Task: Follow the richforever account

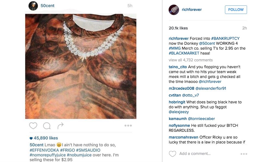Action: pyautogui.click(x=236, y=10)
